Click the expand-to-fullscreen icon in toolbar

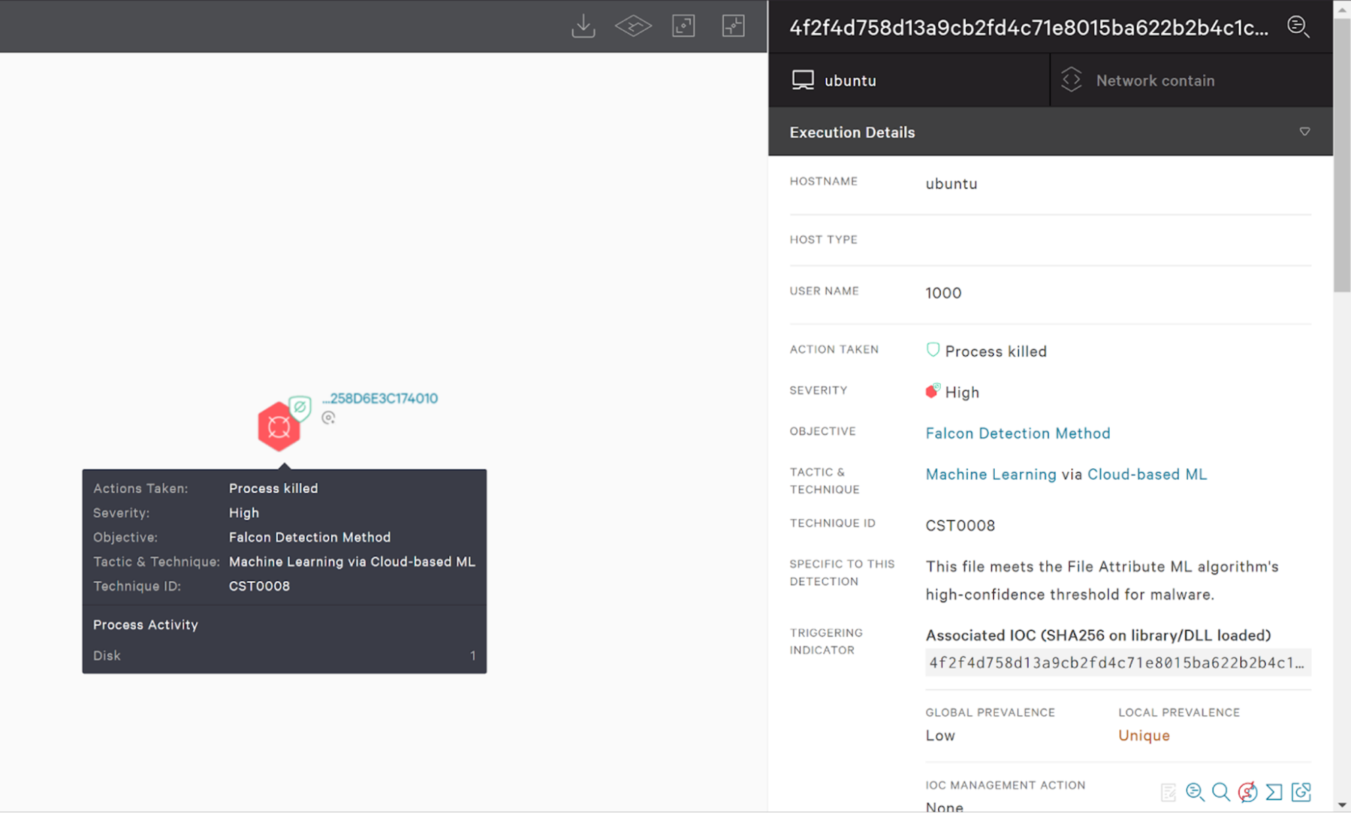[683, 26]
